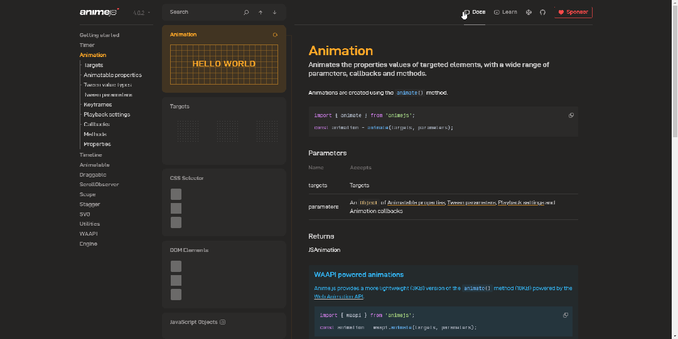678x339 pixels.
Task: Open Draggable in sidebar
Action: pyautogui.click(x=93, y=175)
